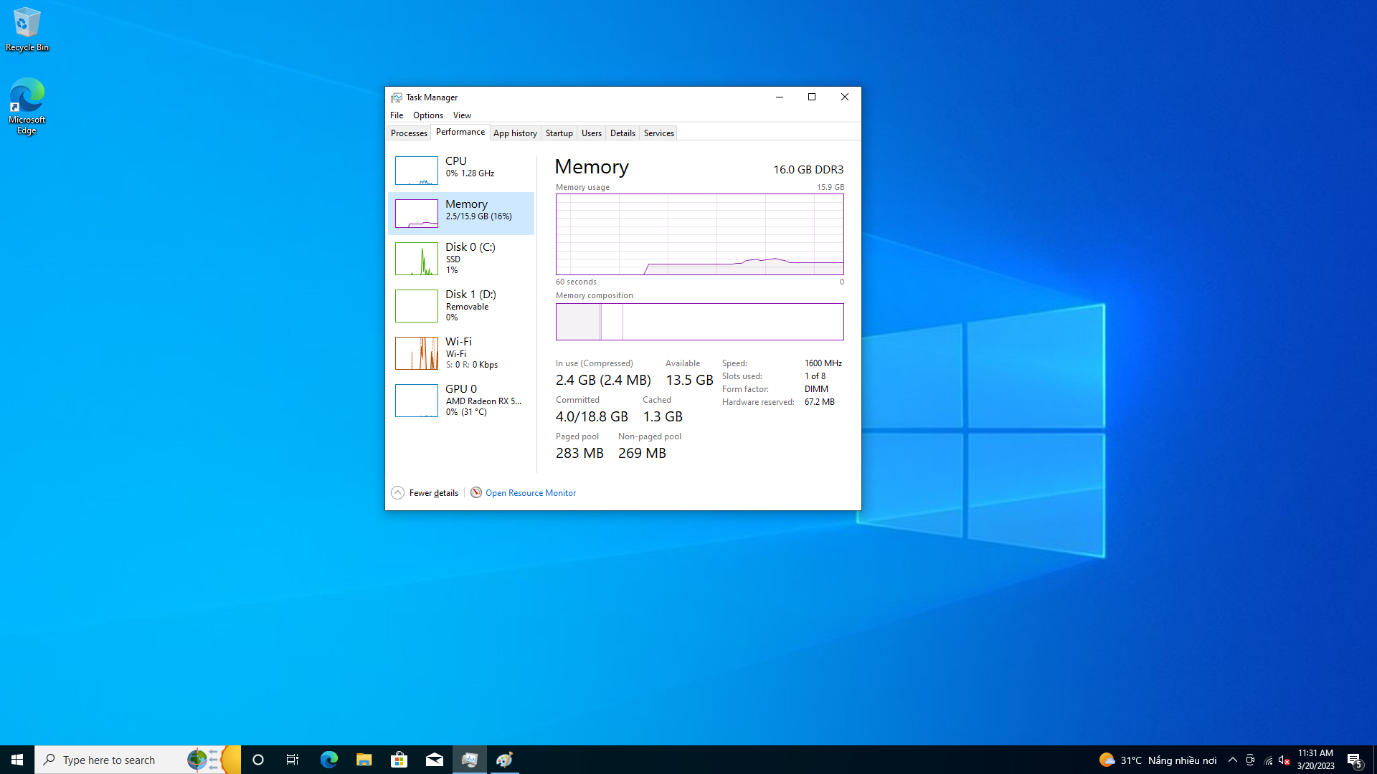Switch to the Processes tab
This screenshot has height=774, width=1377.
tap(409, 133)
